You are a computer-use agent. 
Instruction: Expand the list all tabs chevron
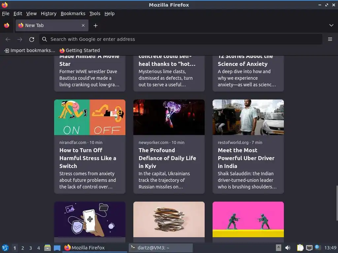[x=331, y=25]
